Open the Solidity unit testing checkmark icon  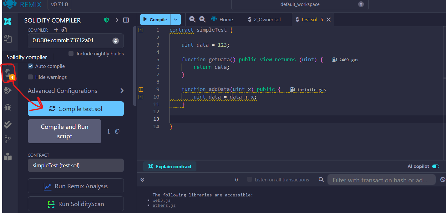(8, 124)
